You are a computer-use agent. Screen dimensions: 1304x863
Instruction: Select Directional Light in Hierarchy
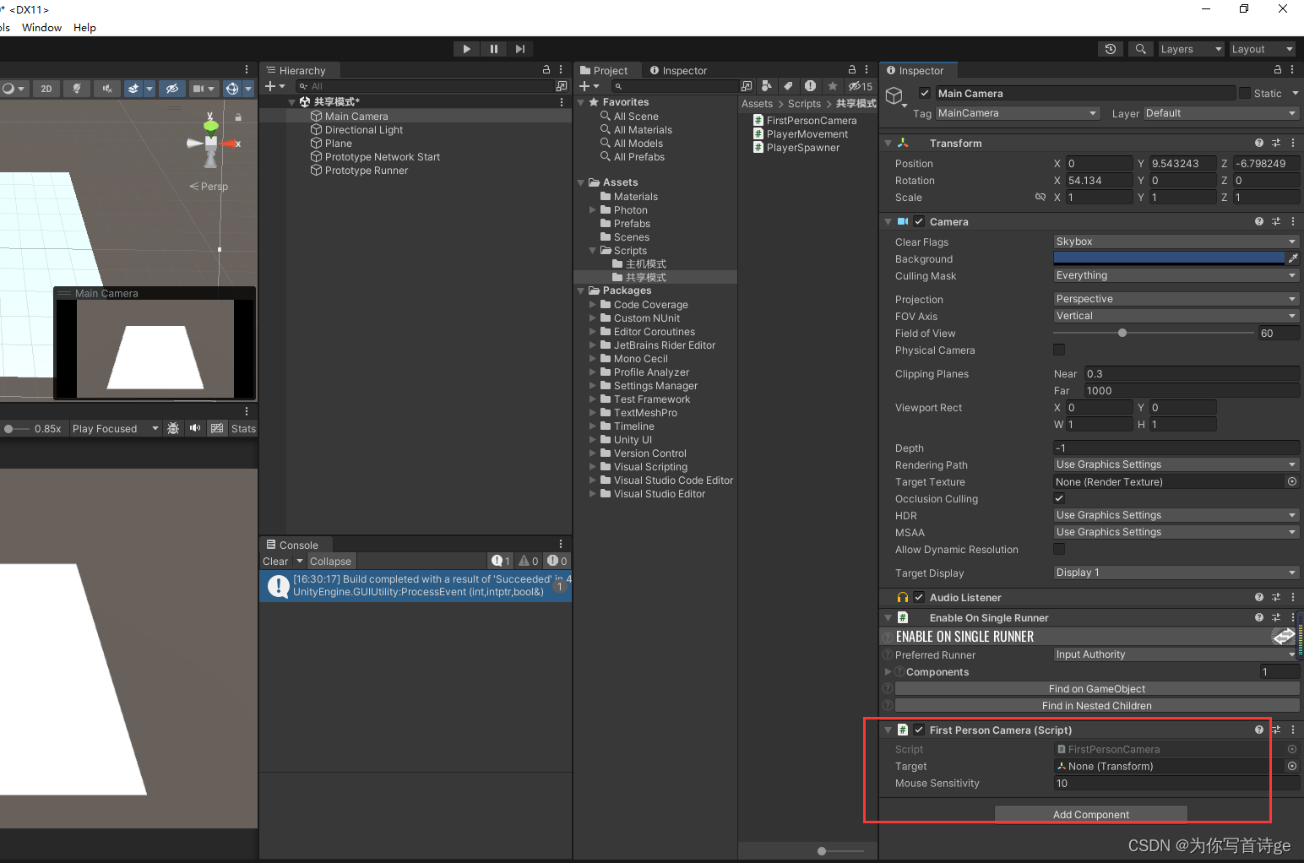[x=364, y=130]
